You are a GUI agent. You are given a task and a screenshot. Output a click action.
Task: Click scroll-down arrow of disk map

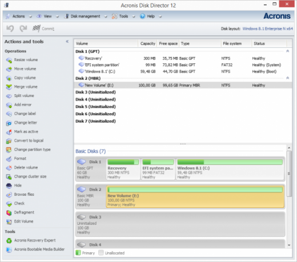pos(289,245)
